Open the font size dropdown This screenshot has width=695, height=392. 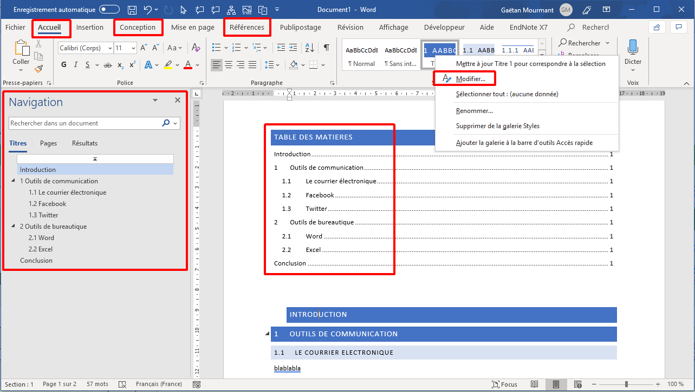coord(133,48)
